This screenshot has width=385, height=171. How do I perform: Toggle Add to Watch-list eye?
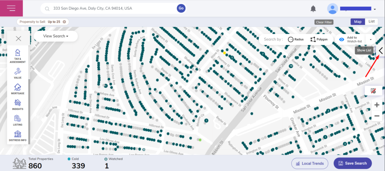pyautogui.click(x=341, y=39)
